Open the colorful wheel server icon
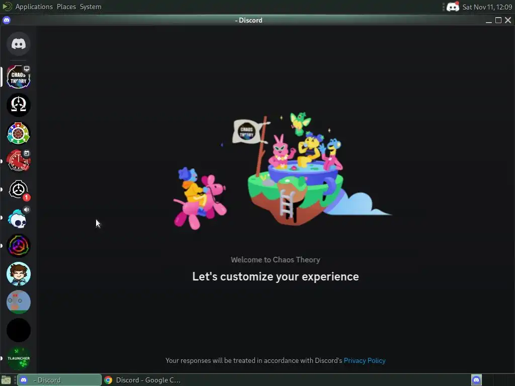This screenshot has height=386, width=515. [x=19, y=133]
